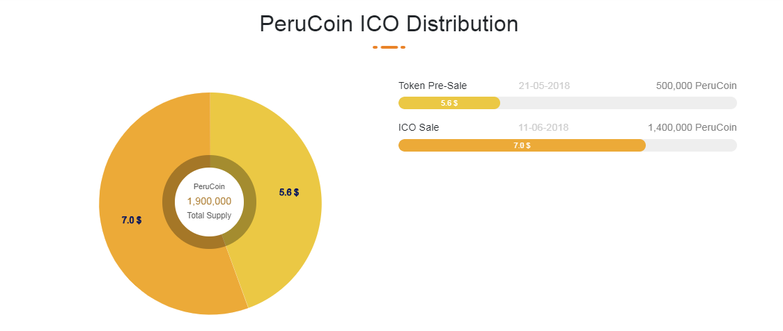
Task: Click the PeruCoin text in chart center
Action: (x=209, y=186)
